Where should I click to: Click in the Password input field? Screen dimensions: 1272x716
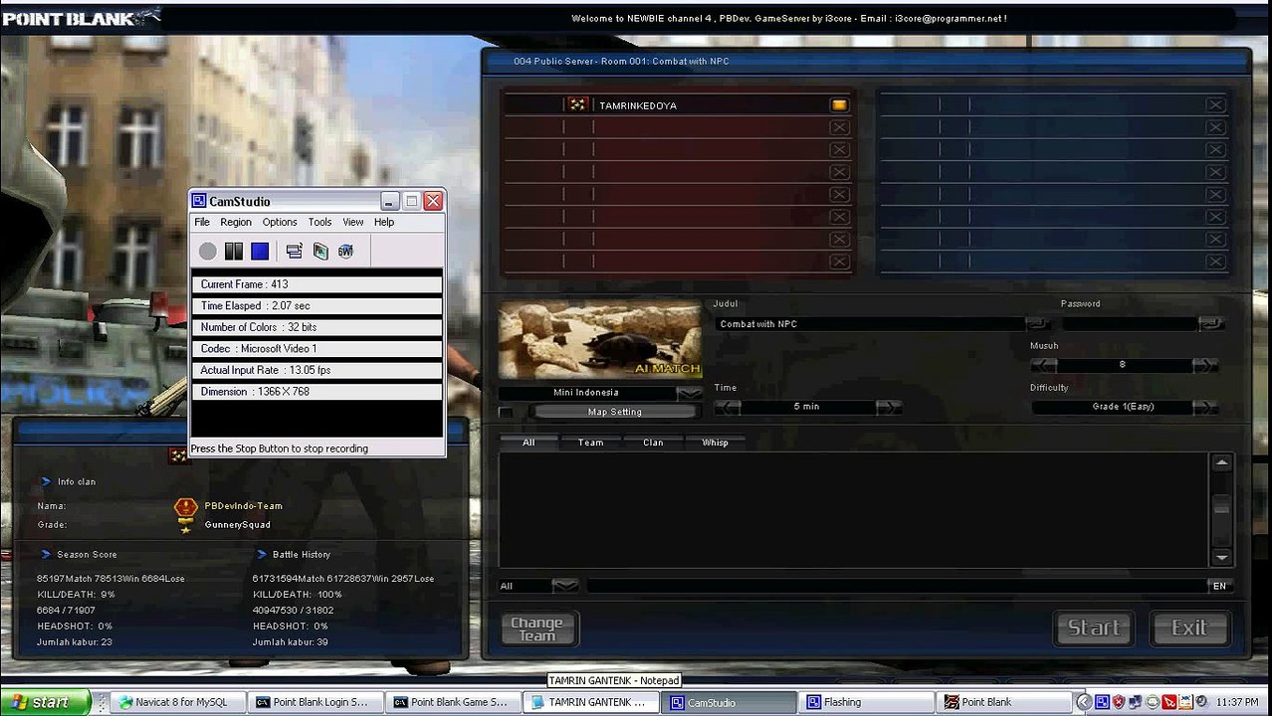pos(1130,324)
